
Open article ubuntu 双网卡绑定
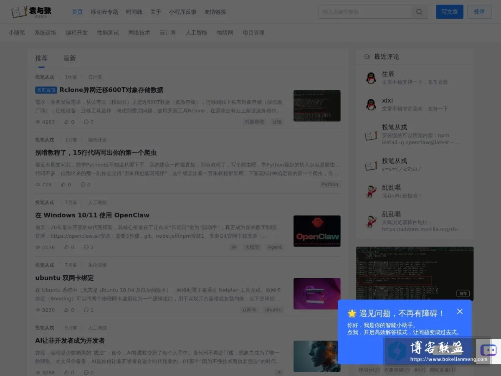(64, 278)
